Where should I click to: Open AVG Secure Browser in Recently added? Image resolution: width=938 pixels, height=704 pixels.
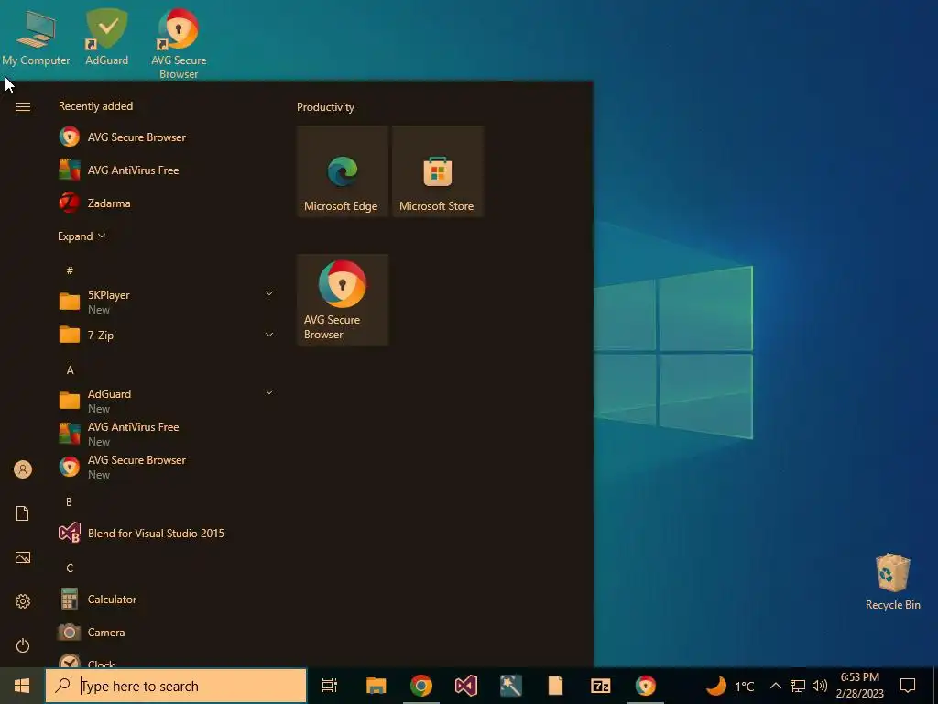[x=167, y=137]
